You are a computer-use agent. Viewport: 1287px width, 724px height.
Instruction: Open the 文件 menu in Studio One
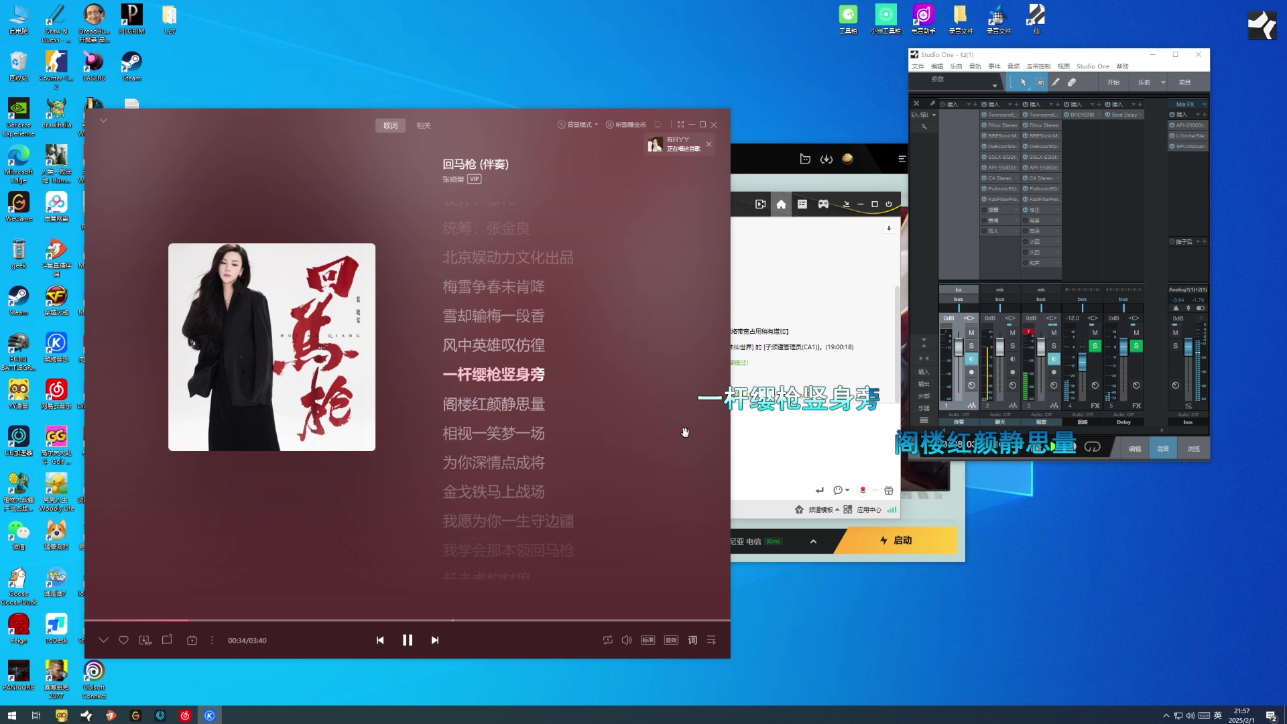tap(918, 66)
